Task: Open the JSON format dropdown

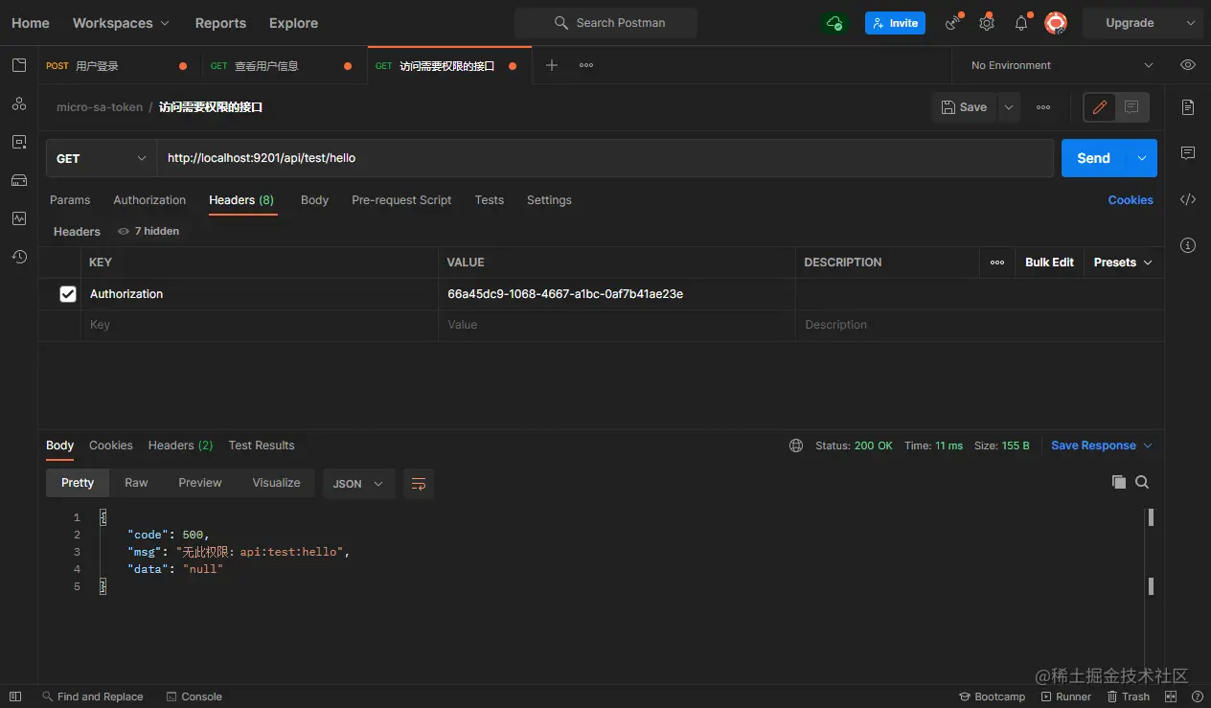Action: point(358,484)
